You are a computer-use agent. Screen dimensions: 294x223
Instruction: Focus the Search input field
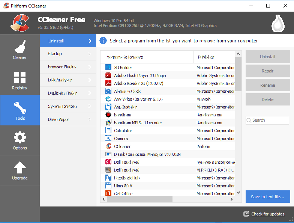[267, 120]
